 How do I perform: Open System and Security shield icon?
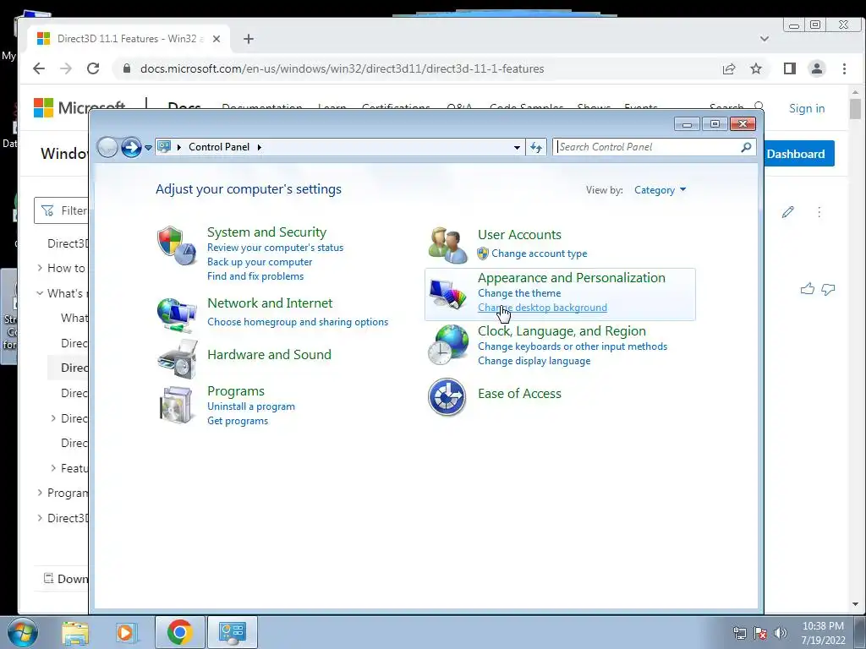(x=177, y=246)
